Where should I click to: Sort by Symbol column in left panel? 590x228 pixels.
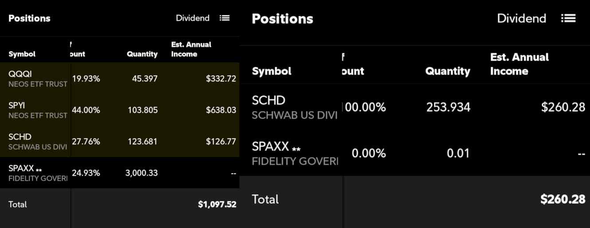pyautogui.click(x=22, y=54)
